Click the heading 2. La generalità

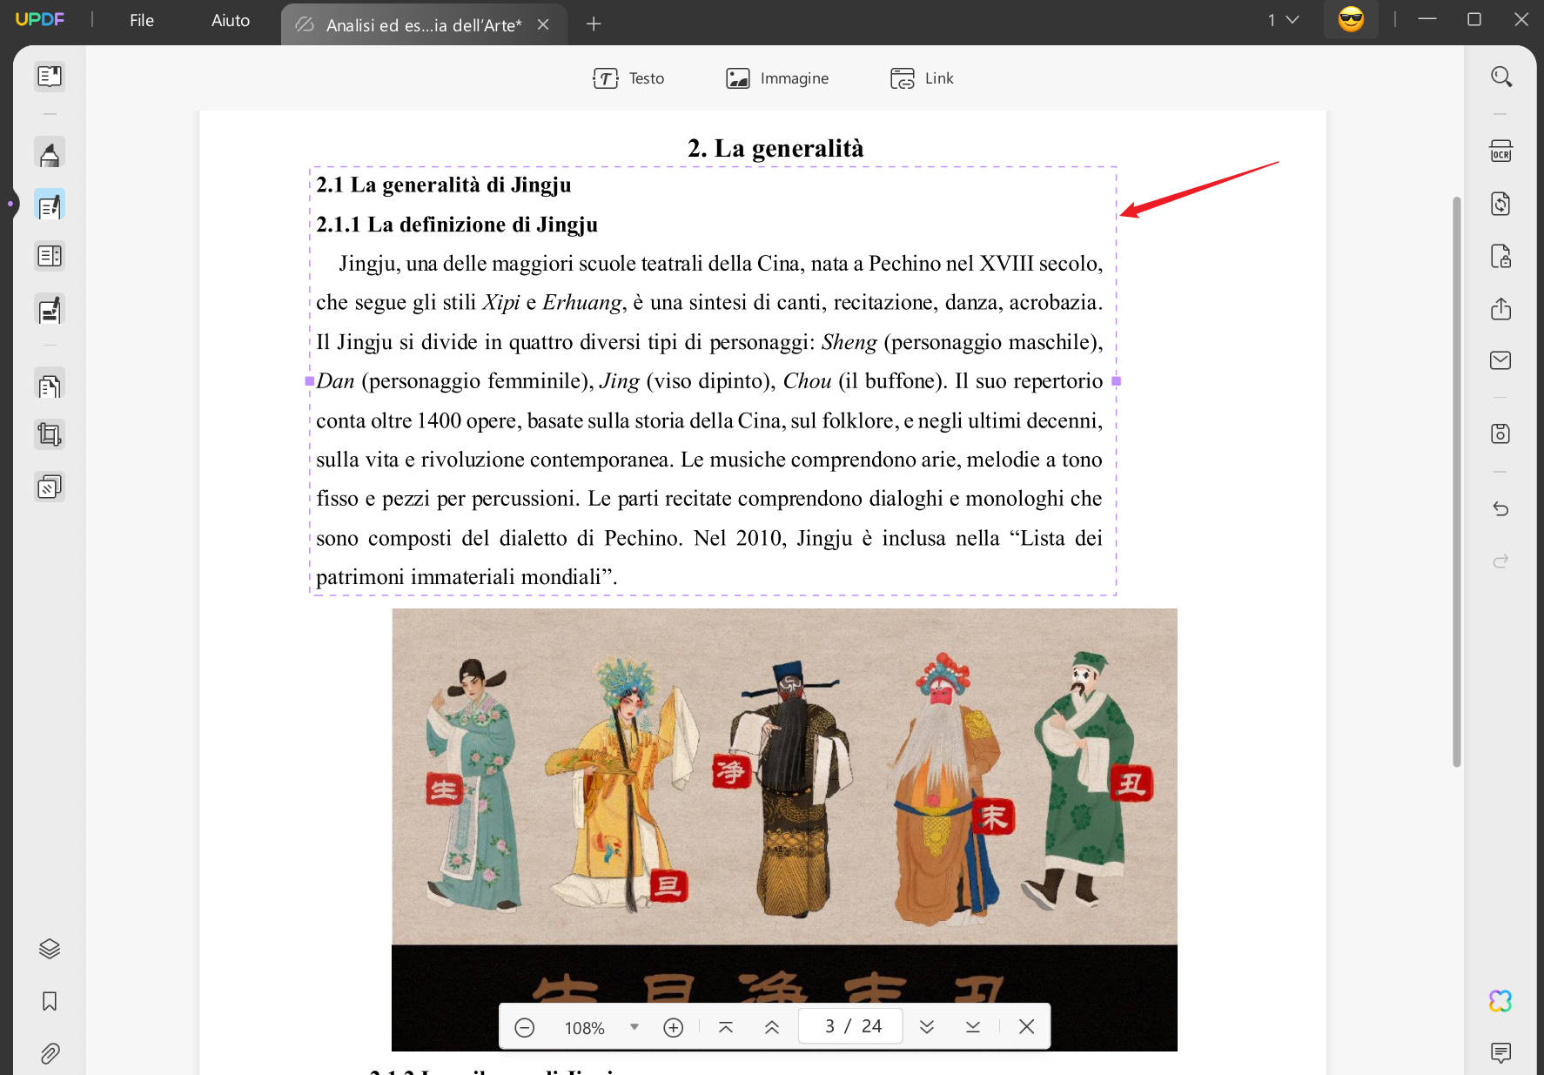pos(775,148)
